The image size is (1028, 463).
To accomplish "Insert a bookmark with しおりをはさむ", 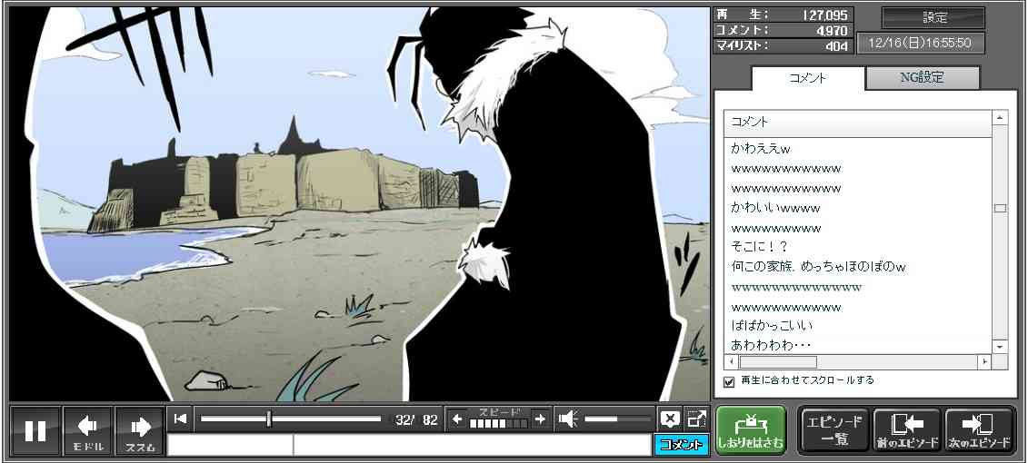I will [x=750, y=430].
